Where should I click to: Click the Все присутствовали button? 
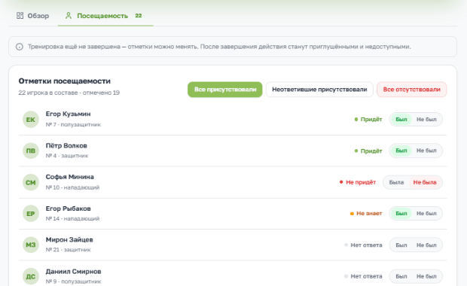coord(225,90)
